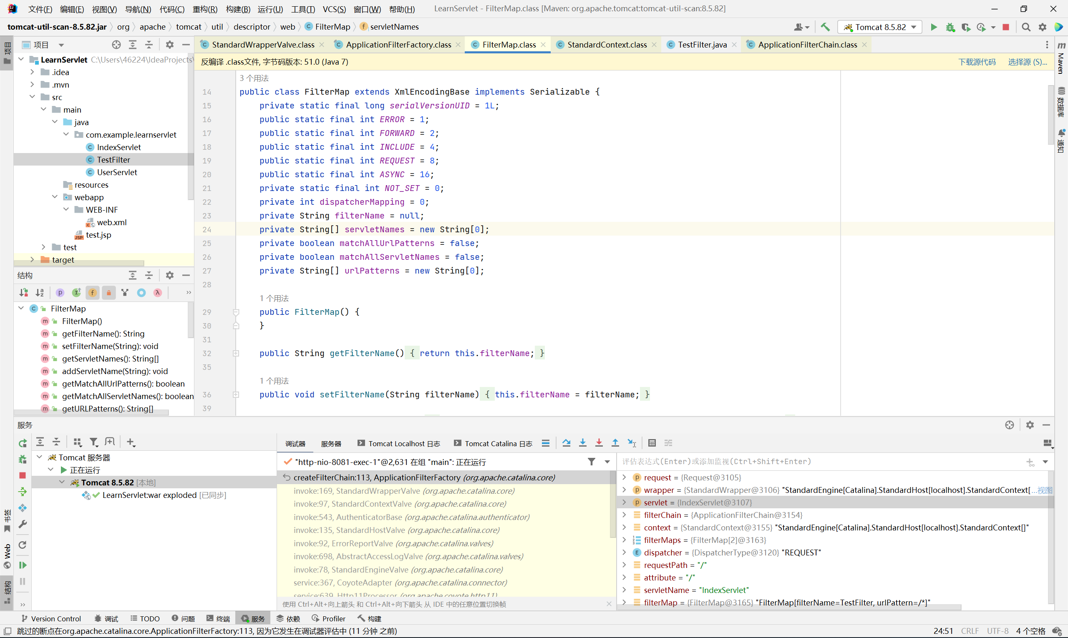1068x638 pixels.
Task: Build project with the hammer icon
Action: coord(825,27)
